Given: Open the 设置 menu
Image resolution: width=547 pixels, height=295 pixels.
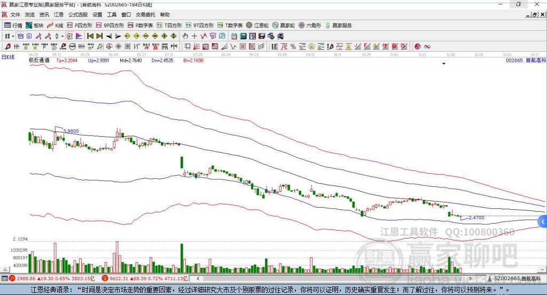Looking at the screenshot, I should [x=97, y=14].
